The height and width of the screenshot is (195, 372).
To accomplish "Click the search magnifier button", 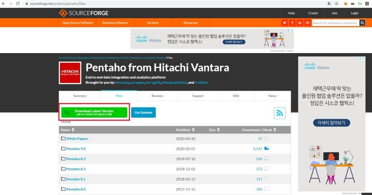I will (x=362, y=23).
